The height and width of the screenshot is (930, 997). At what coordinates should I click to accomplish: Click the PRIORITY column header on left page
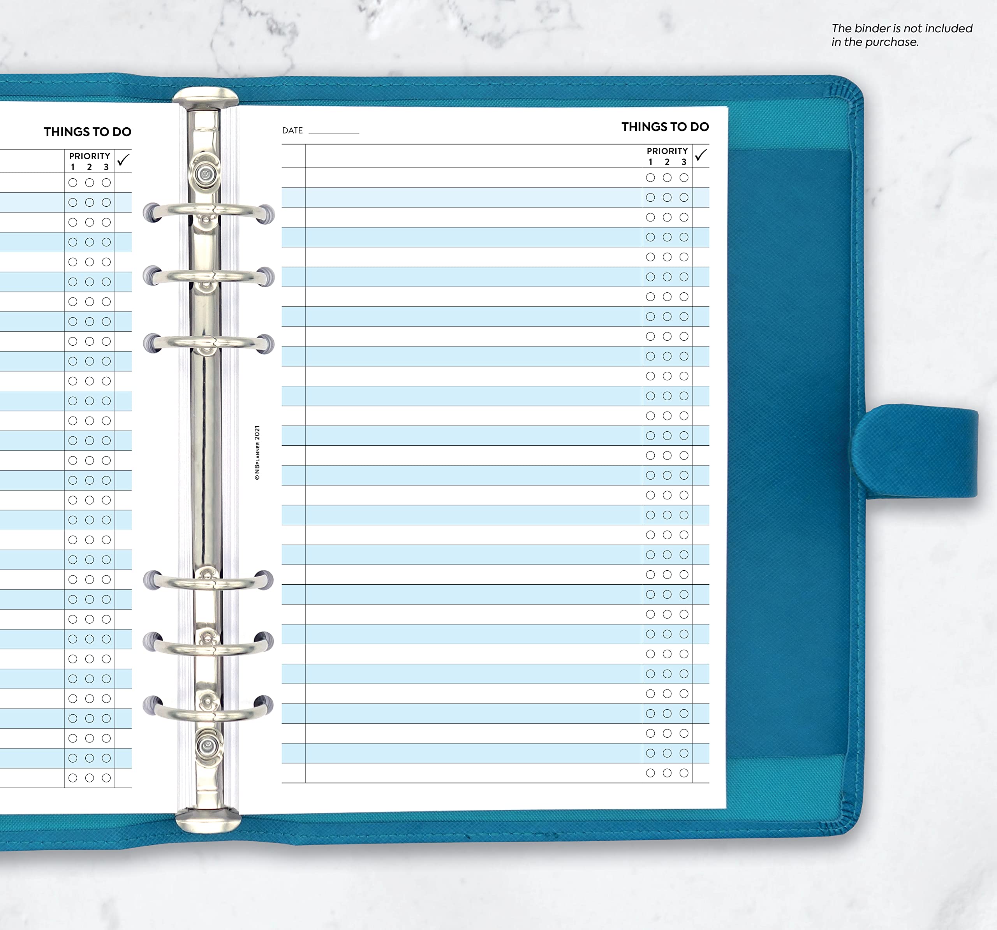pos(89,156)
